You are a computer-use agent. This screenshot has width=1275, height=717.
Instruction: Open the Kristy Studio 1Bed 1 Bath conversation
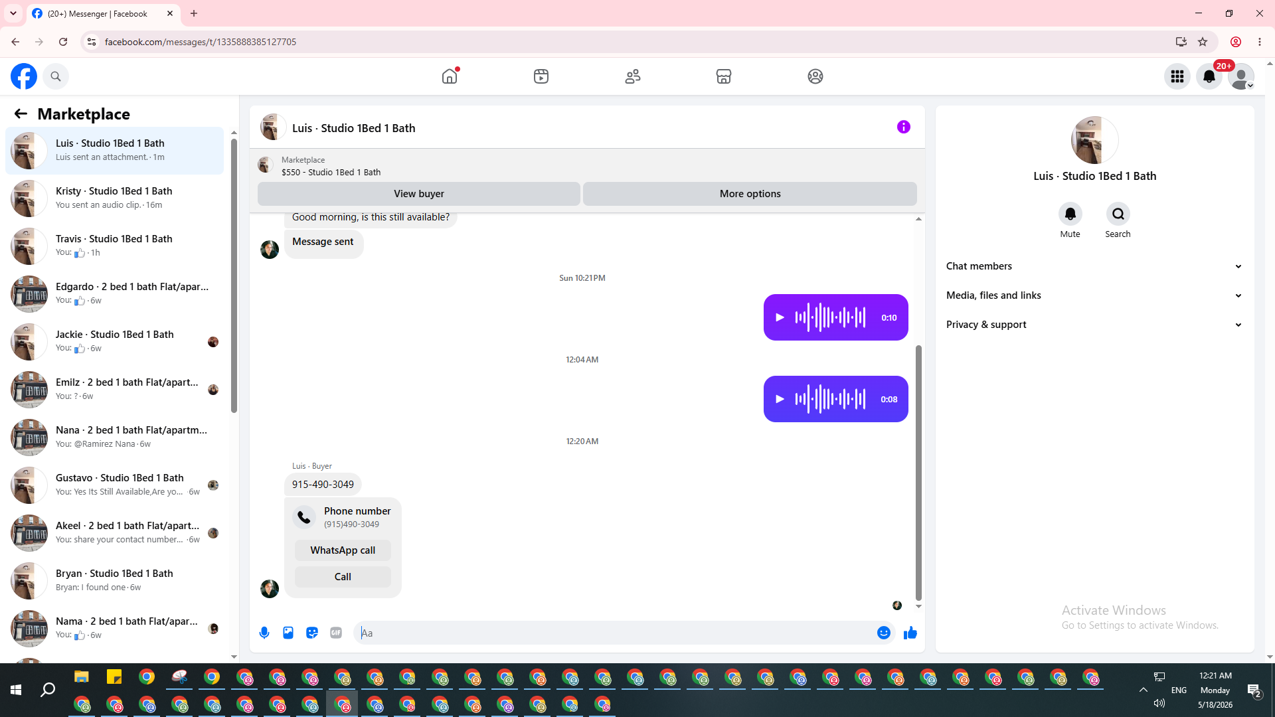click(114, 199)
